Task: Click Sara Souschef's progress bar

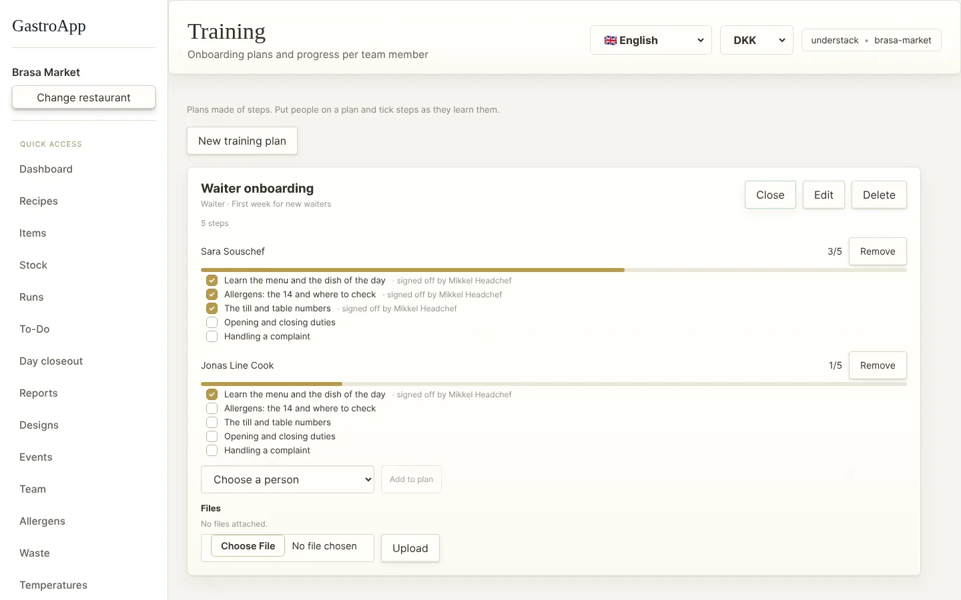Action: pyautogui.click(x=554, y=270)
